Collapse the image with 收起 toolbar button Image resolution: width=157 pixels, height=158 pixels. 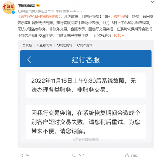point(27,45)
